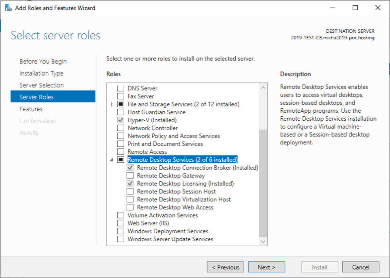Tick Remote Desktop Virtualization Host checkbox
Viewport: 390px width, 278px height.
pos(130,199)
